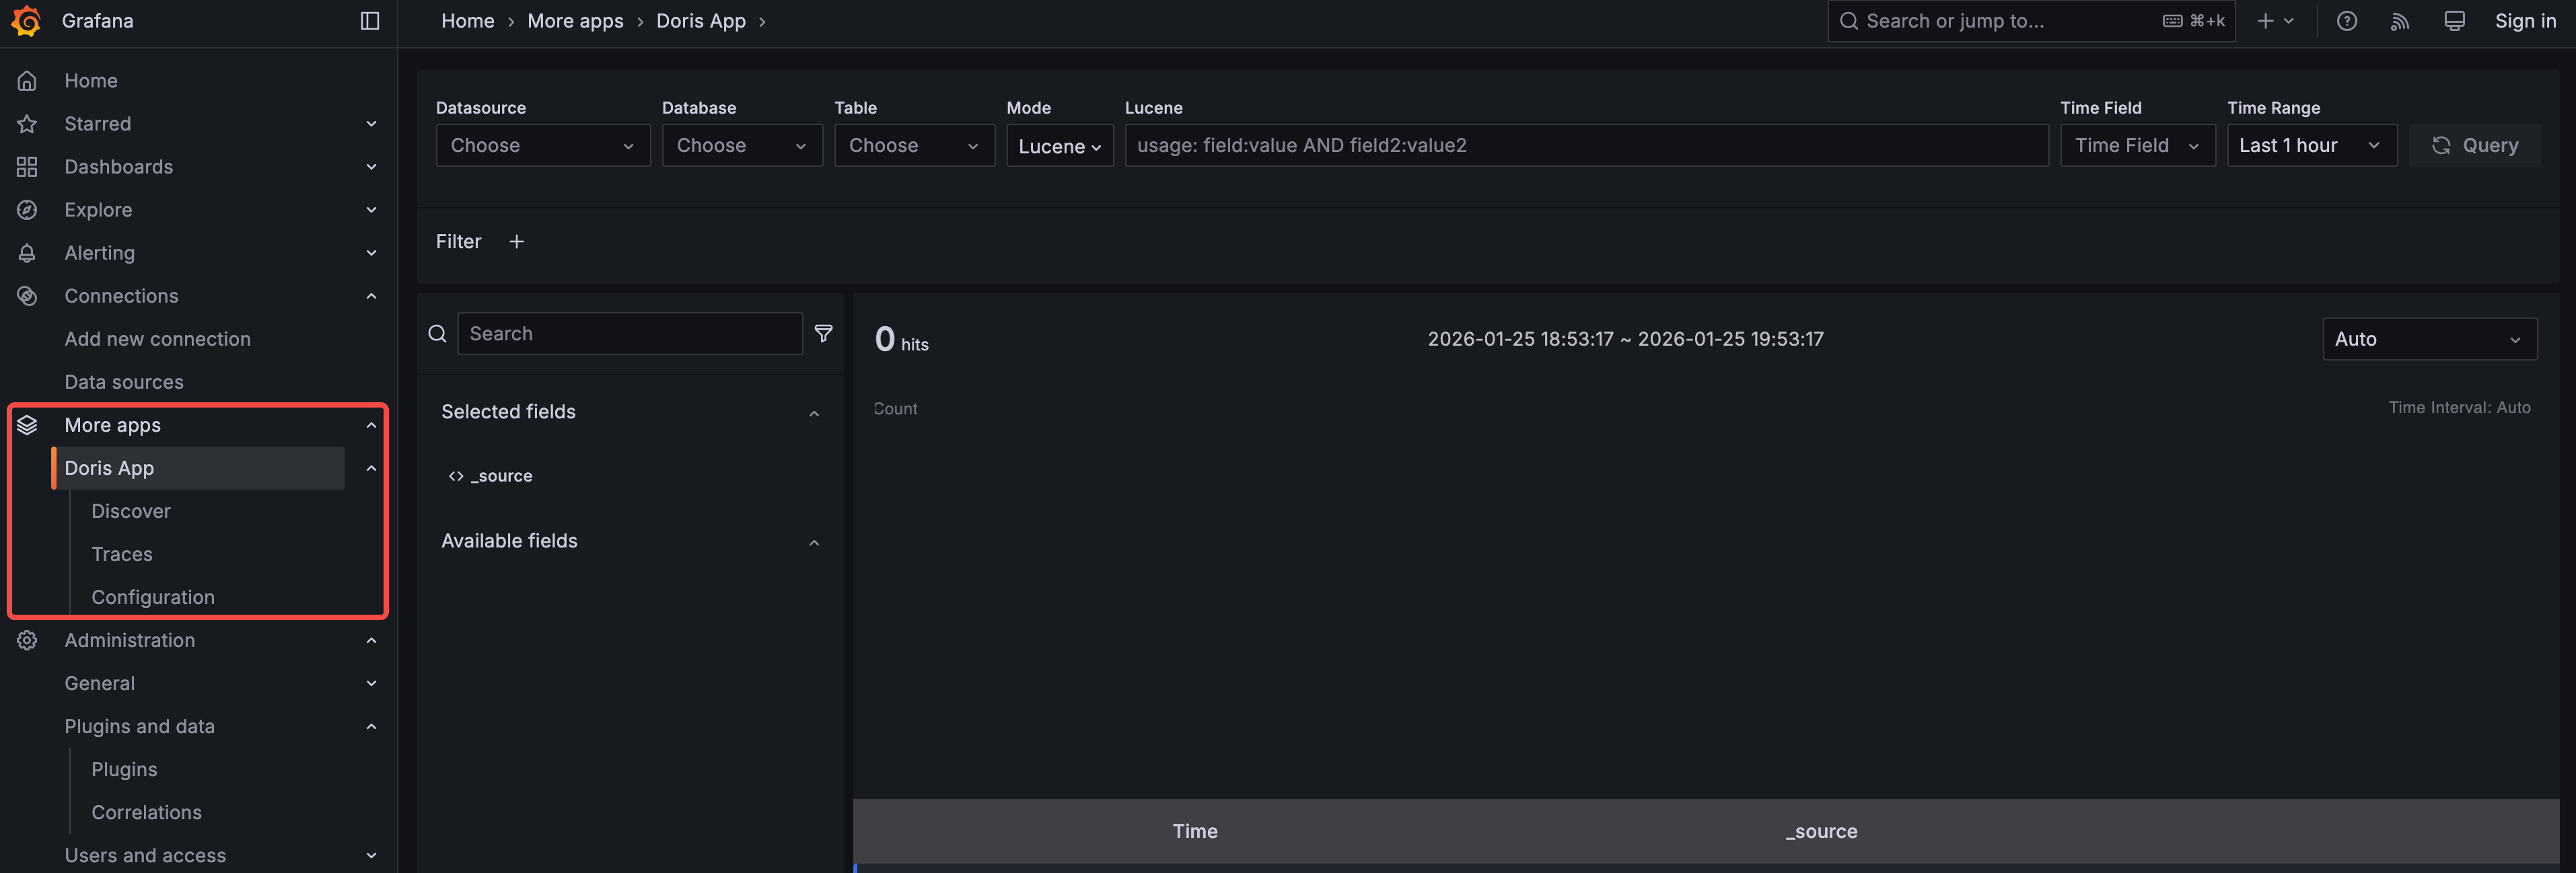The width and height of the screenshot is (2576, 873).
Task: Collapse the More apps section chevron
Action: click(371, 425)
